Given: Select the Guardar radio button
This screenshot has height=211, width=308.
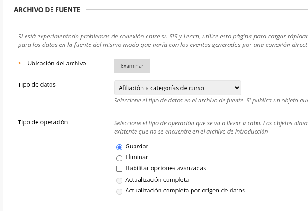Looking at the screenshot, I should (119, 147).
